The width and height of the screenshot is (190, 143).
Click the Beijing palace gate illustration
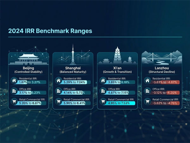[x=28, y=59]
